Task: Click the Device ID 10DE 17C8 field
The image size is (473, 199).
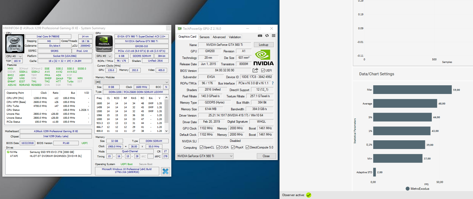Action: pyautogui.click(x=257, y=77)
